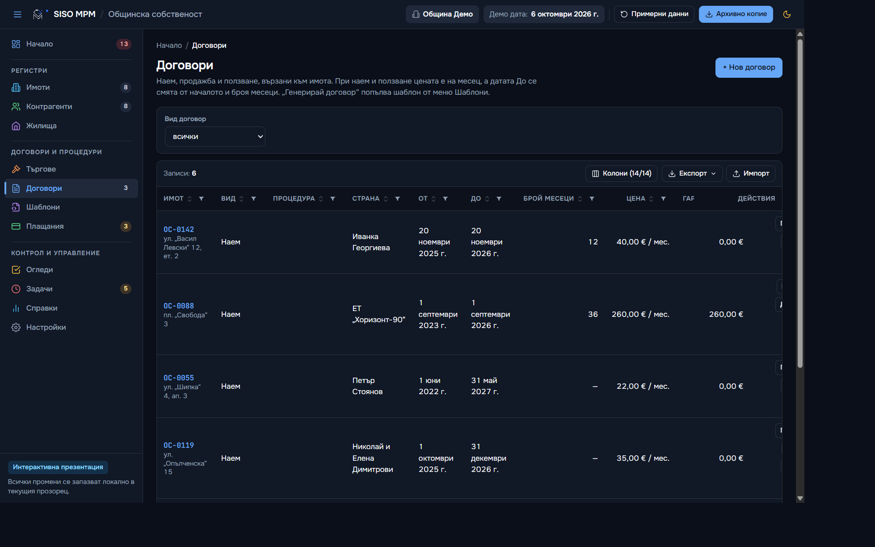Sort by БРОЙ МЕСЕЦИ column arrows
Image resolution: width=875 pixels, height=547 pixels.
[x=580, y=199]
